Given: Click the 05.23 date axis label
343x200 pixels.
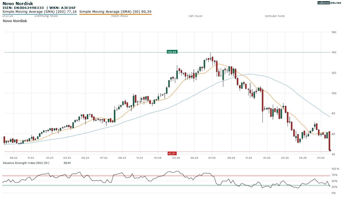Looking at the screenshot, I should click(85, 158).
